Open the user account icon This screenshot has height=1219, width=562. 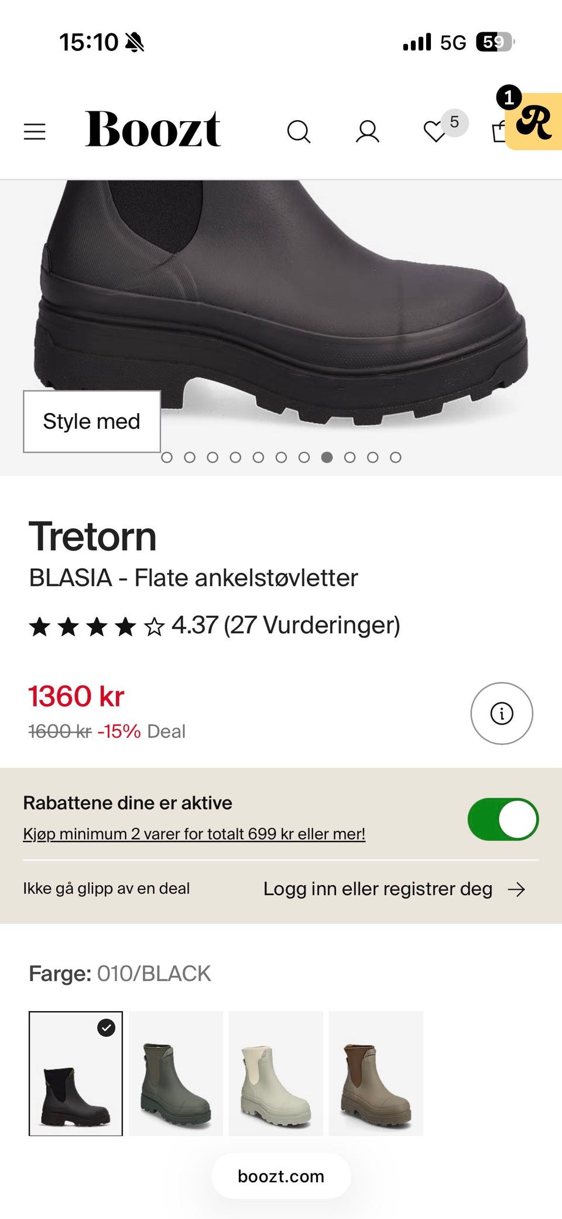(x=368, y=132)
